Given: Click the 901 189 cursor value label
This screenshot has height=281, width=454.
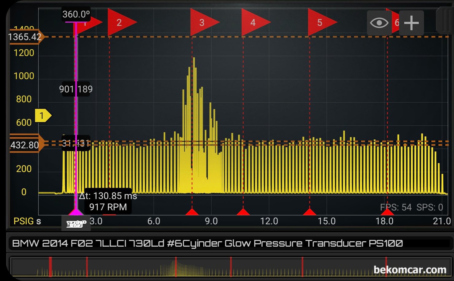Looking at the screenshot, I should [x=76, y=89].
